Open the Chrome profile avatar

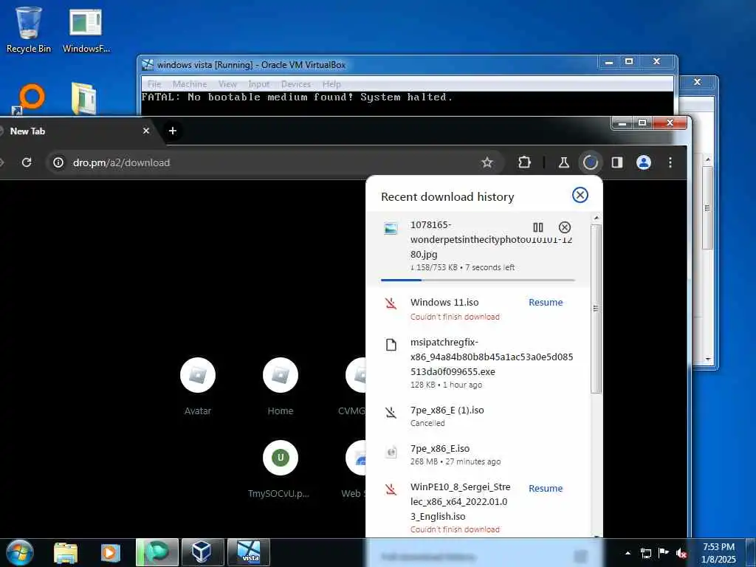644,162
